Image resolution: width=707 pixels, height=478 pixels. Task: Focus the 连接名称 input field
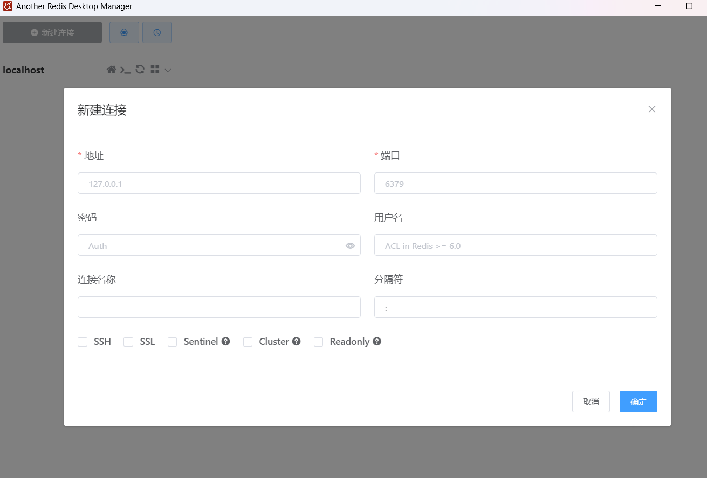click(x=219, y=307)
